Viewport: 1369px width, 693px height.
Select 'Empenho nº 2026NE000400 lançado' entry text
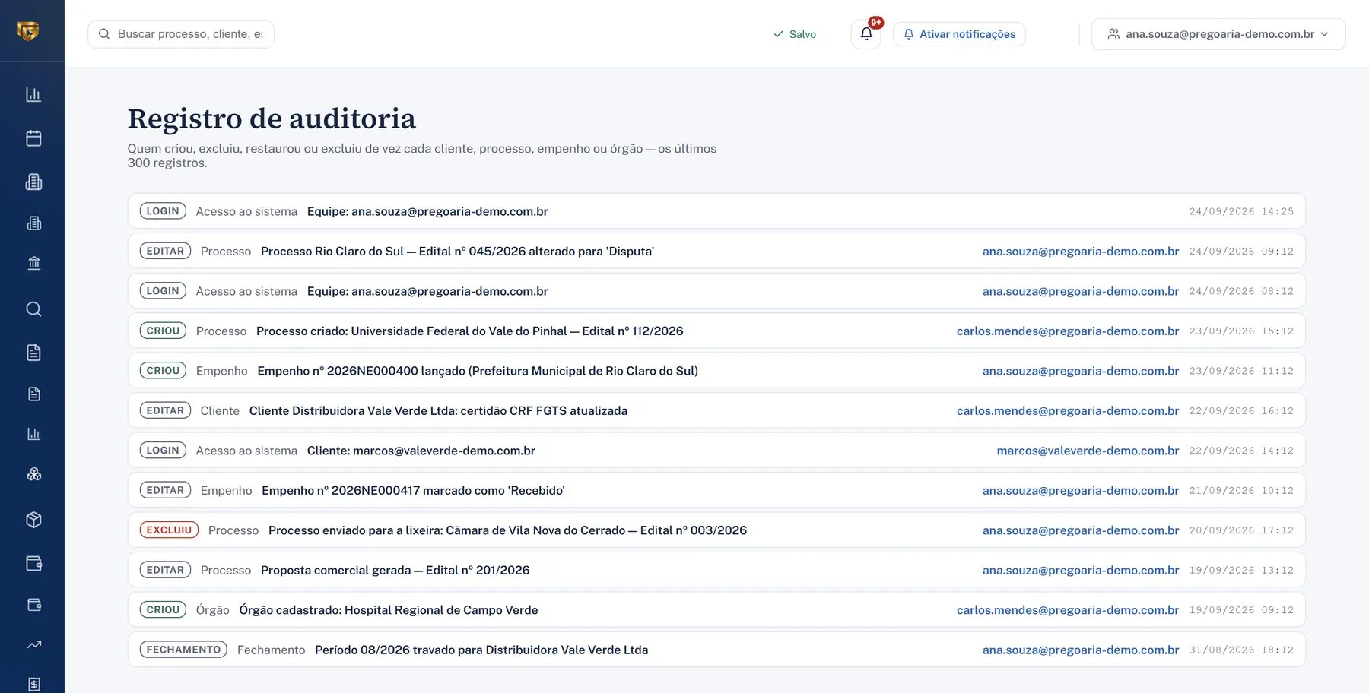click(478, 371)
